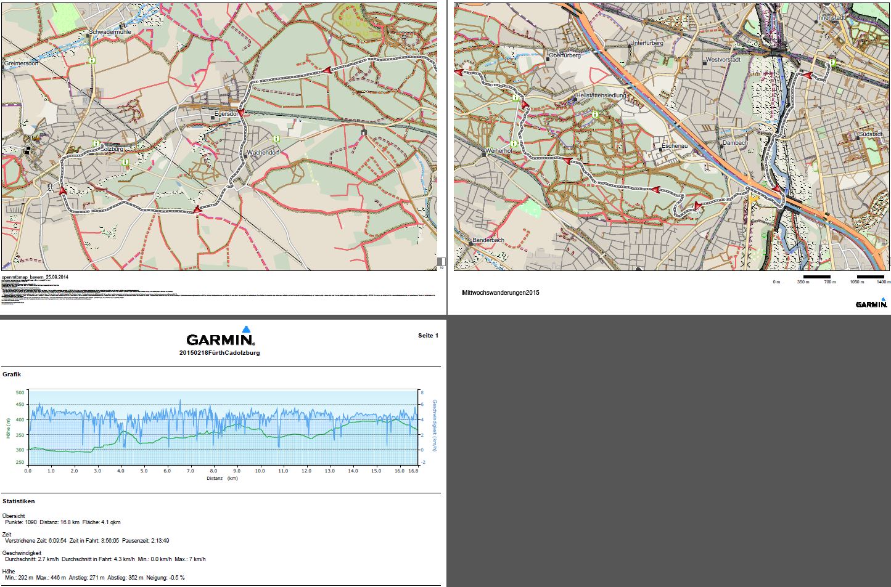Click the Statistiken section heading
Viewport: 891px width, 587px height.
[18, 501]
